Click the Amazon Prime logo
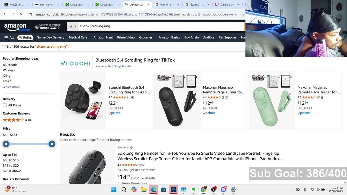Viewport: 347px width, 195px height. pos(17,27)
